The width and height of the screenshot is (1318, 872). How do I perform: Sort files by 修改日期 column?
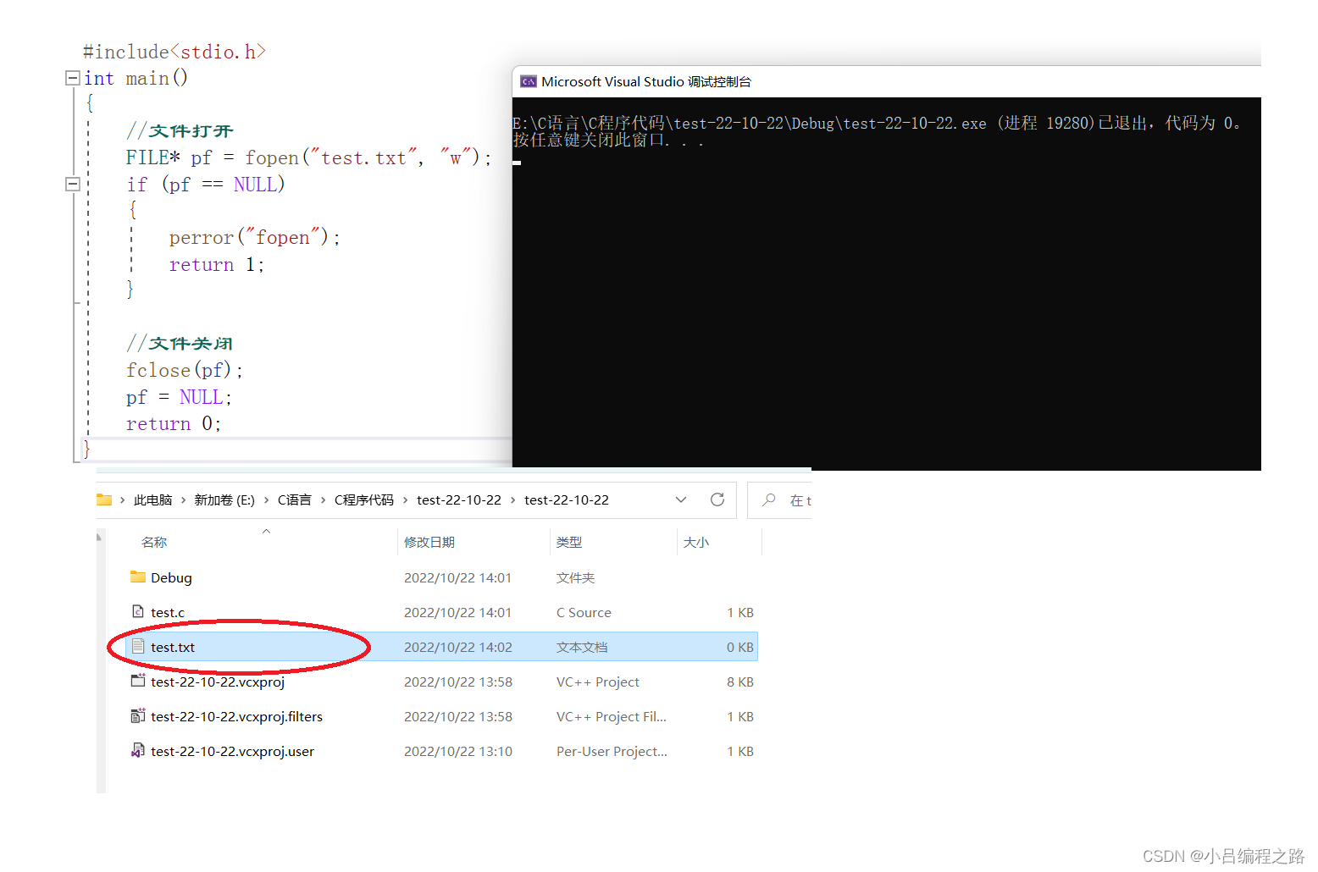point(429,542)
